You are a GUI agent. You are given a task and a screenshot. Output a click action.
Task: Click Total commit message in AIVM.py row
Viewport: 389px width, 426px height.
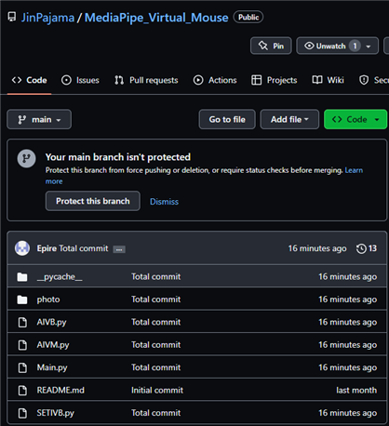point(155,345)
